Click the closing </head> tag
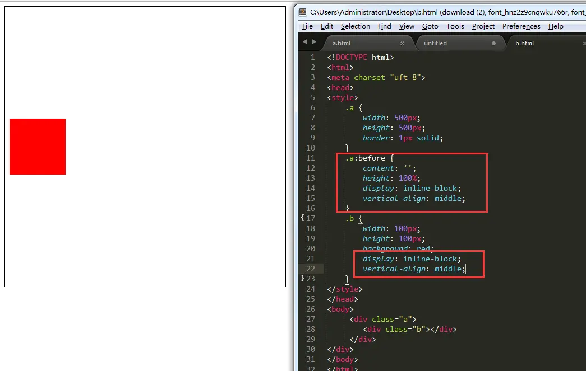Image resolution: width=586 pixels, height=371 pixels. point(342,299)
